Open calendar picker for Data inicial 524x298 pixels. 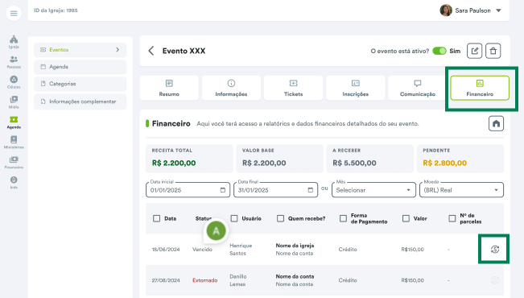tap(223, 190)
